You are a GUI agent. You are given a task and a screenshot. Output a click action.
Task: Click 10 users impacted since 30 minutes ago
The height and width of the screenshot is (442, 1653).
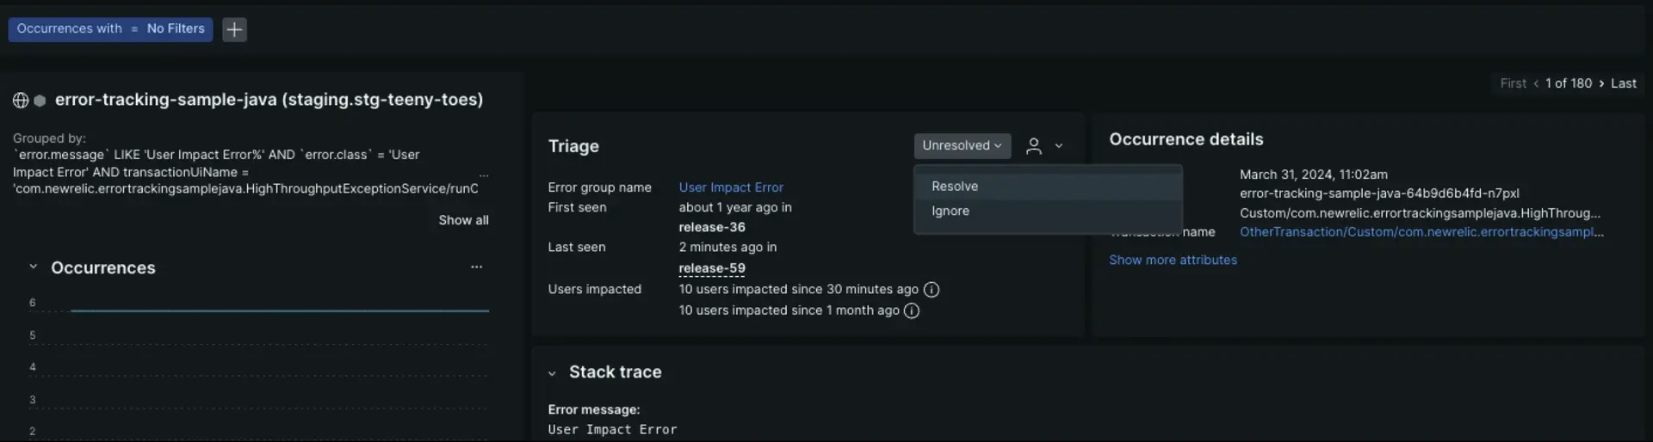tap(798, 290)
